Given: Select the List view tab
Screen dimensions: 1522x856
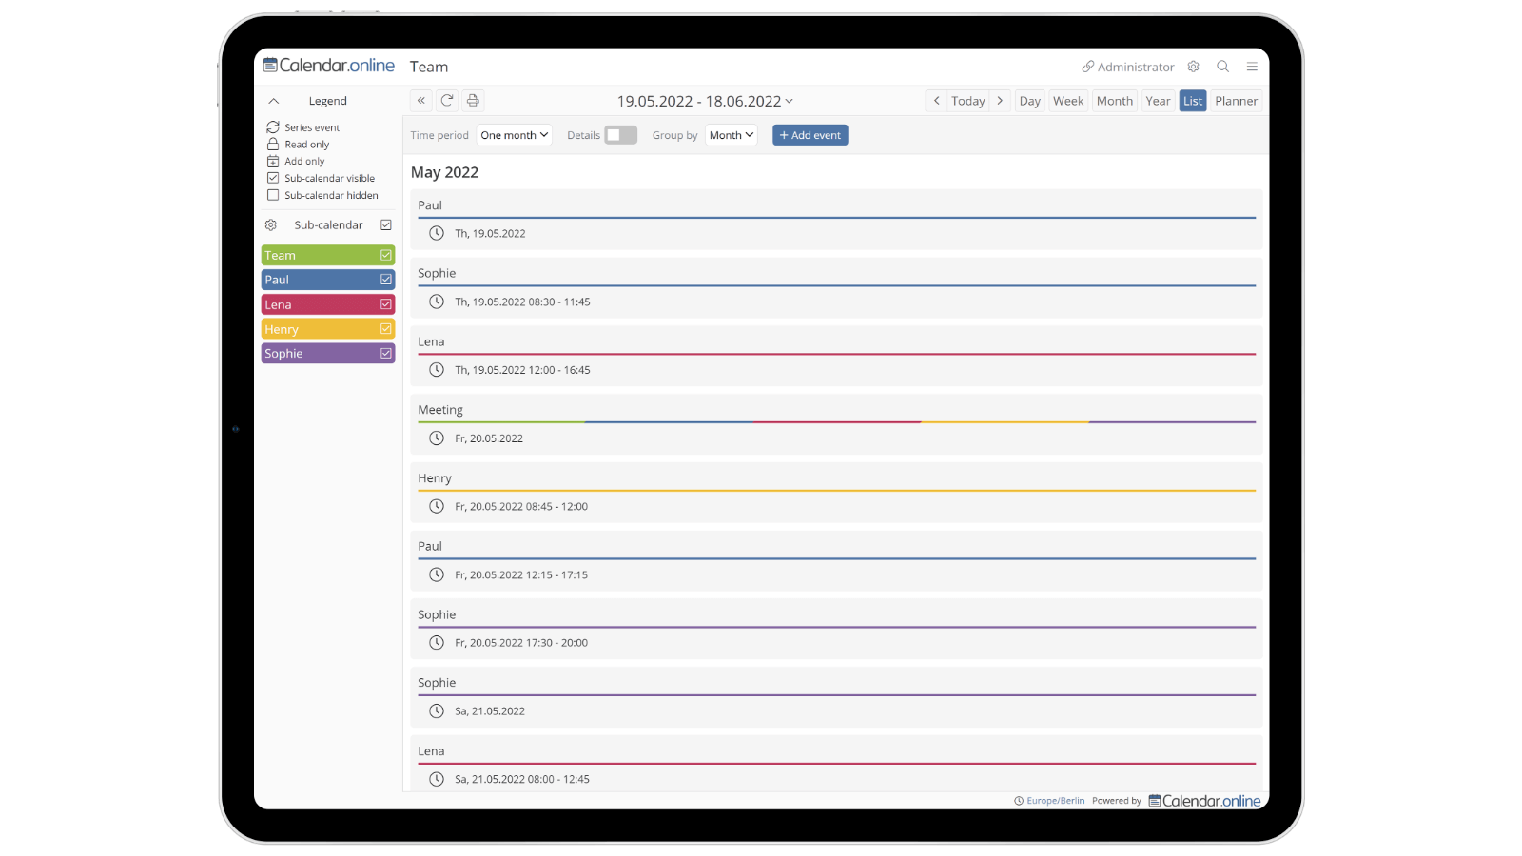Looking at the screenshot, I should tap(1193, 101).
